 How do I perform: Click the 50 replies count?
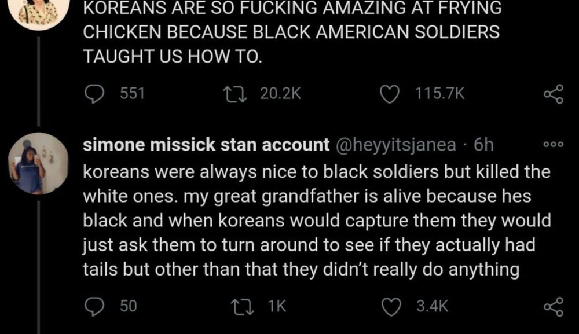[x=128, y=306]
